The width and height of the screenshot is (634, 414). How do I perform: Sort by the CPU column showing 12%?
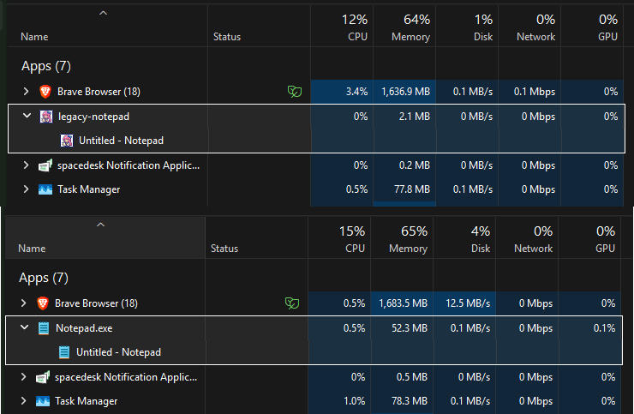pos(356,27)
